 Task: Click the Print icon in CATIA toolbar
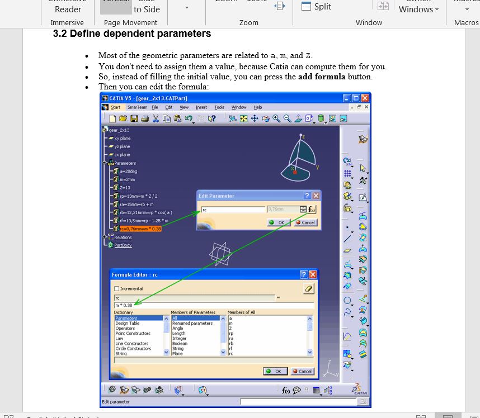tap(145, 118)
